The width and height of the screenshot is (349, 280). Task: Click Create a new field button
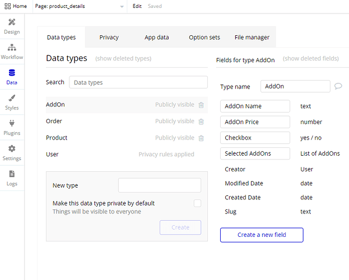coord(262,235)
